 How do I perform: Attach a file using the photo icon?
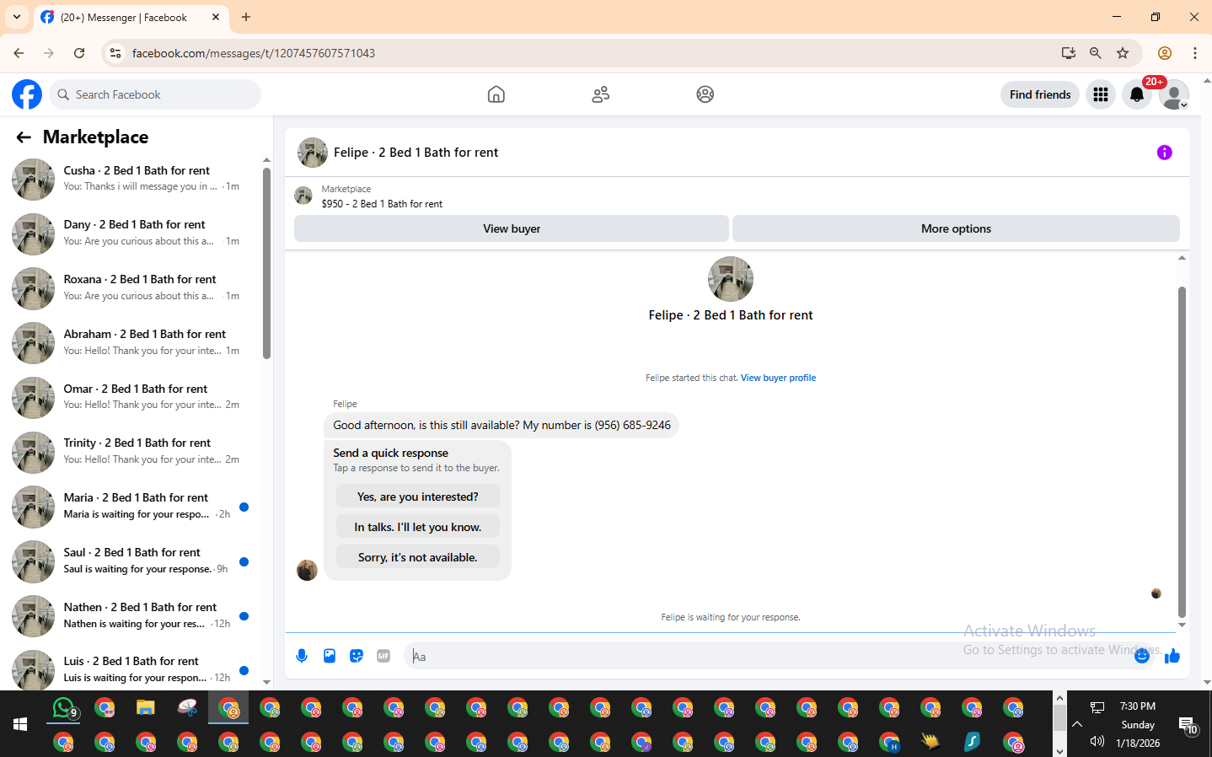pos(330,656)
